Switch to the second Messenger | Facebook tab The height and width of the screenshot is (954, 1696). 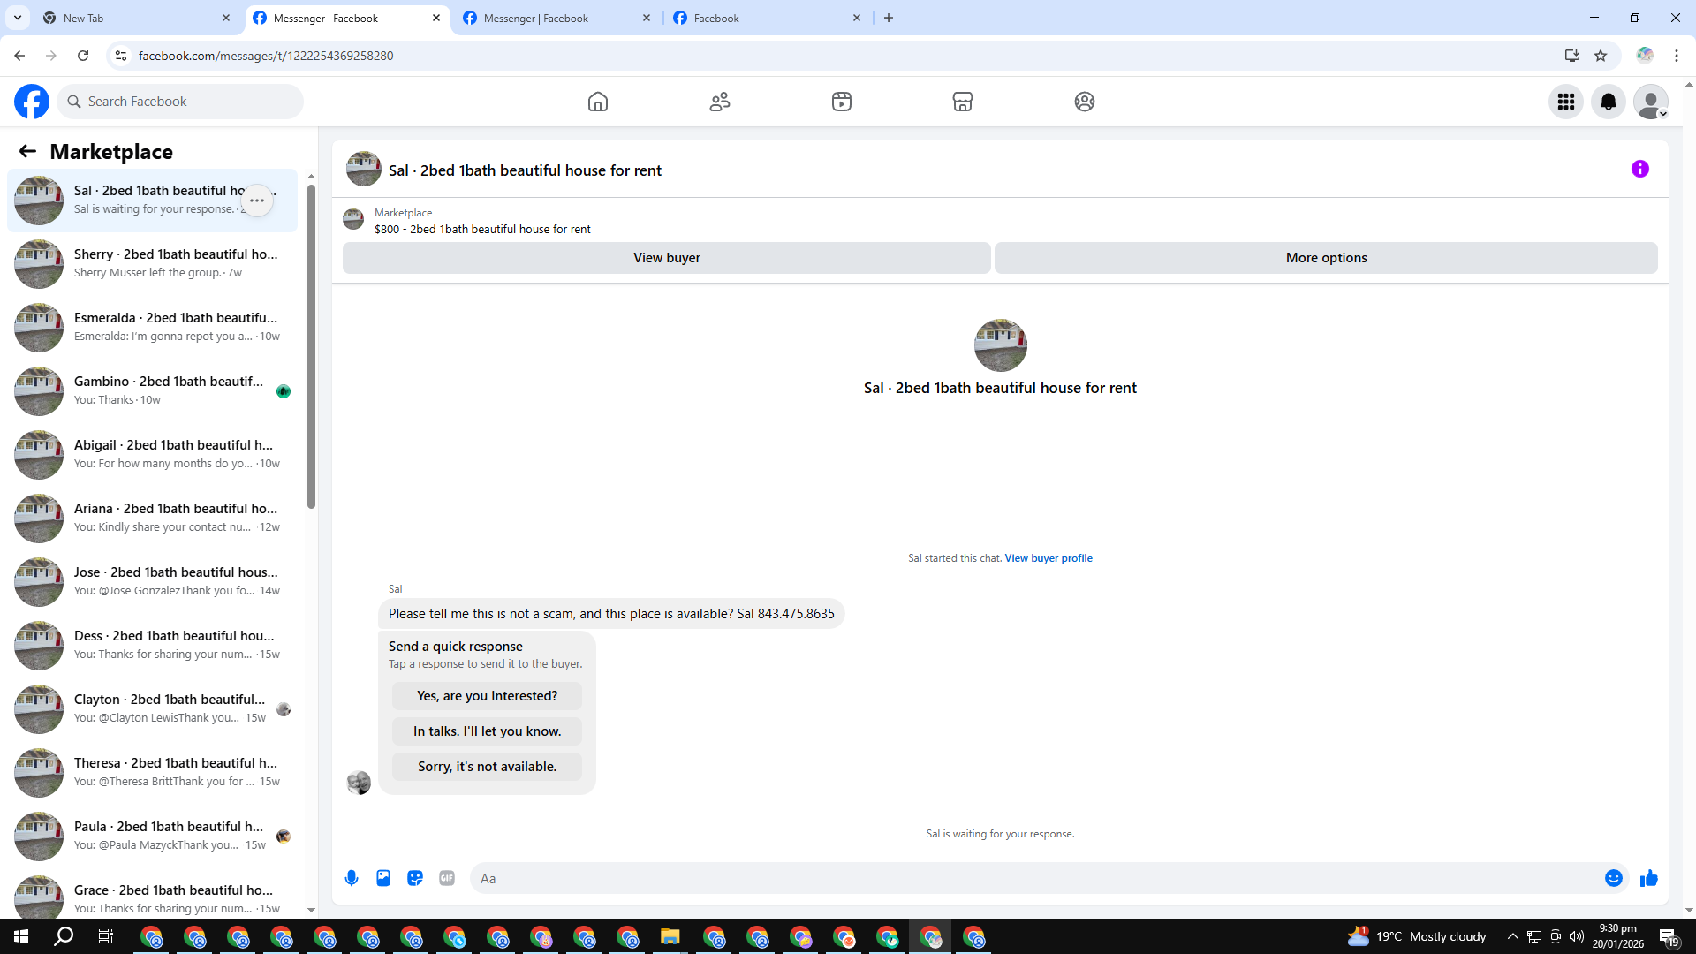click(x=556, y=18)
